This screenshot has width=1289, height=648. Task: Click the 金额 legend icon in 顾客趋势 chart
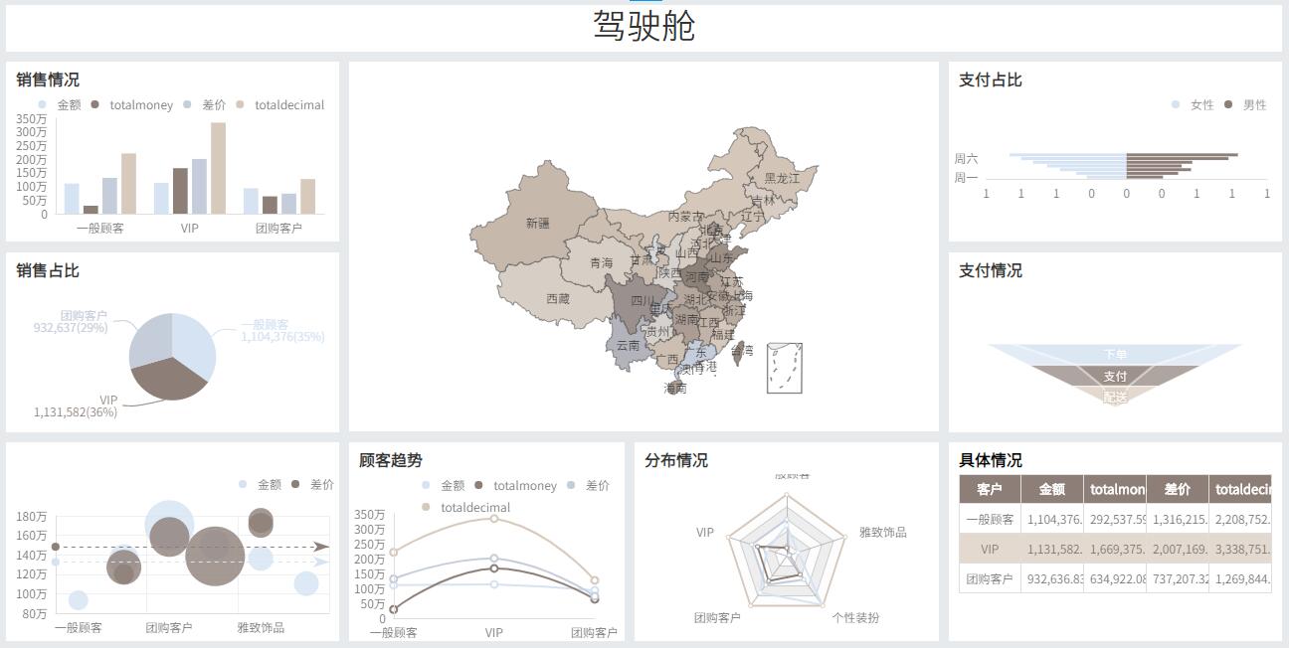[x=427, y=485]
